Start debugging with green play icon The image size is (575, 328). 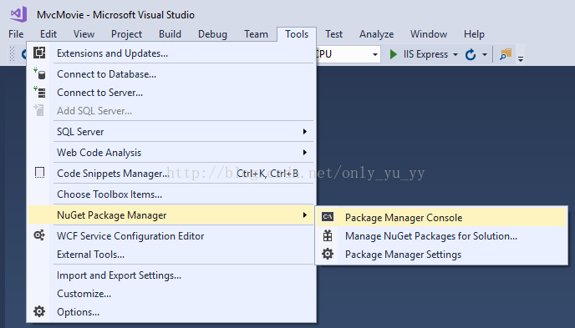[394, 54]
